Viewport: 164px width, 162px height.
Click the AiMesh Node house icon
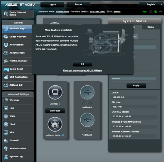coord(55,124)
